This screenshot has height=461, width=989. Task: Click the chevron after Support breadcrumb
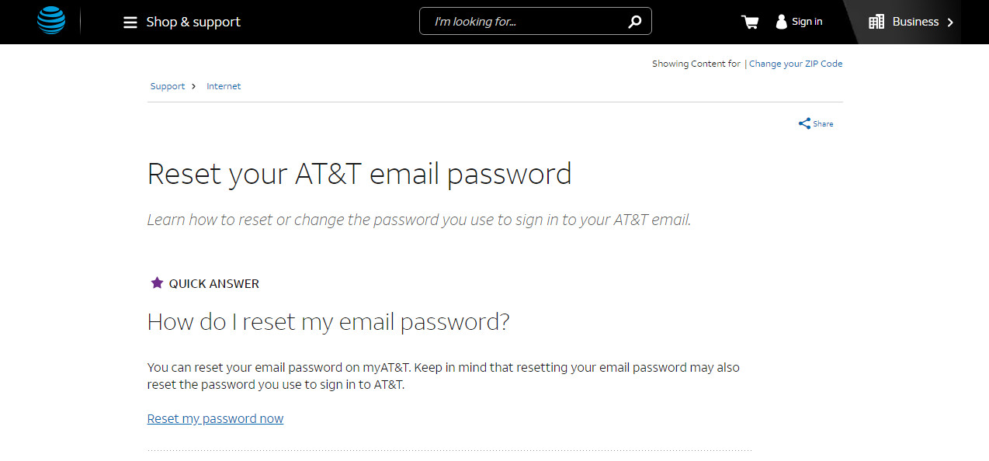coord(193,86)
